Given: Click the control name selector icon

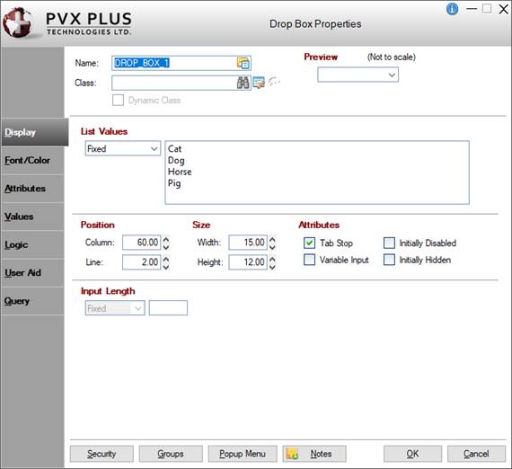Looking at the screenshot, I should 243,63.
